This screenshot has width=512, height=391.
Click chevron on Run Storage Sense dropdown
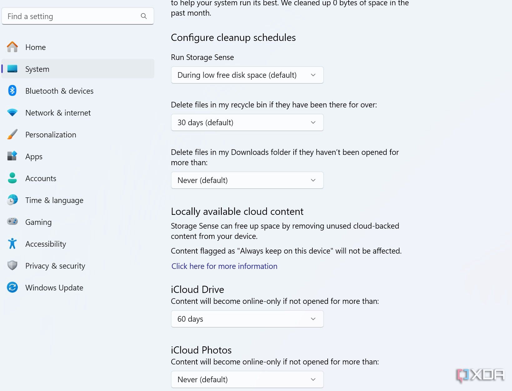point(313,75)
